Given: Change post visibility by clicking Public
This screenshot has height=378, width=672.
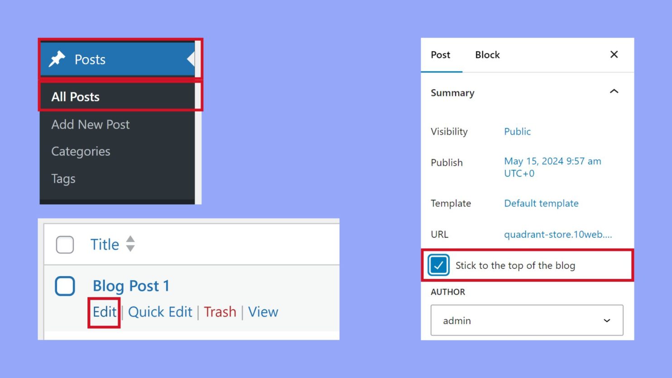Looking at the screenshot, I should (517, 131).
